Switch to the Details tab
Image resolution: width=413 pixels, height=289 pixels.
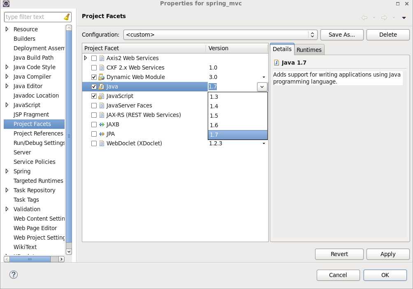pyautogui.click(x=282, y=49)
